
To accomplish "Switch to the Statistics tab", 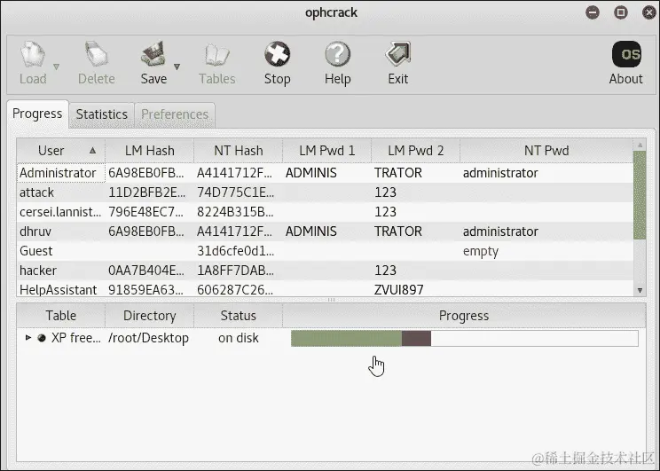I will pyautogui.click(x=102, y=114).
